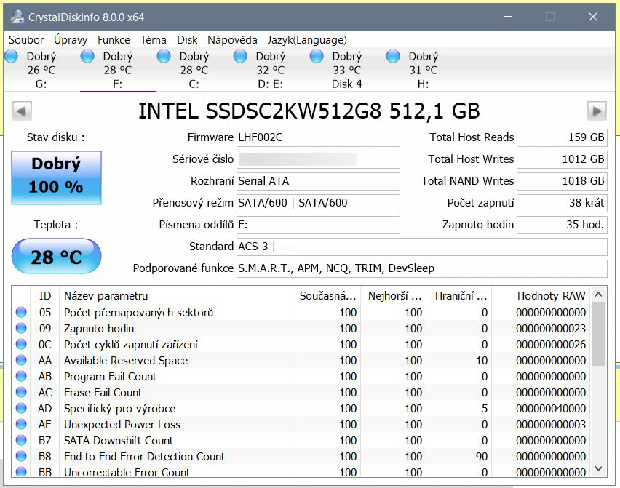Select disk G: status orb

click(x=12, y=56)
